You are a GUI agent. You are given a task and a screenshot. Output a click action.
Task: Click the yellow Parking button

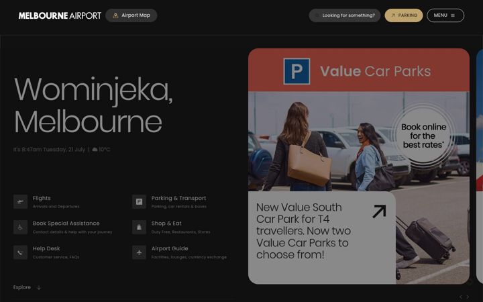tap(404, 15)
